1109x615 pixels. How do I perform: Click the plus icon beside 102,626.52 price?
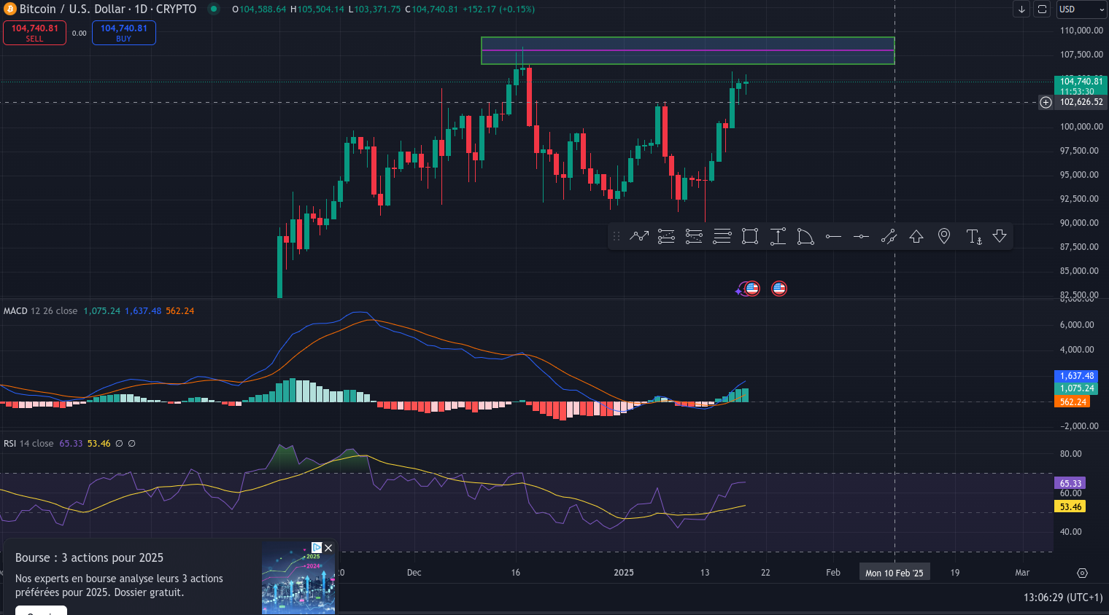click(x=1046, y=102)
